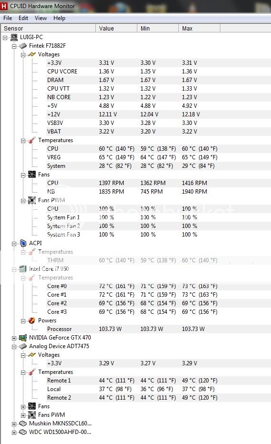Click the LUIGI-PC computer icon
The image size is (271, 444).
tap(14, 37)
